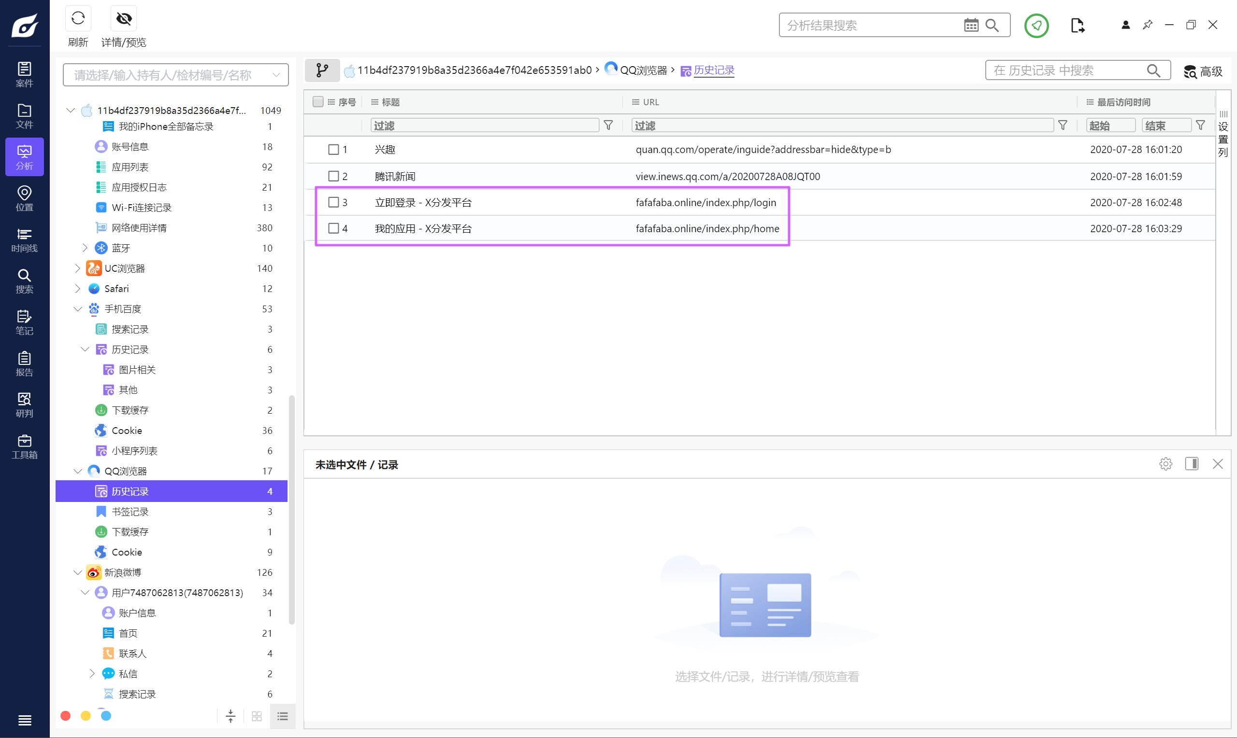Screen dimensions: 1237x738
Task: Open the 文件 sidebar section
Action: 24,116
